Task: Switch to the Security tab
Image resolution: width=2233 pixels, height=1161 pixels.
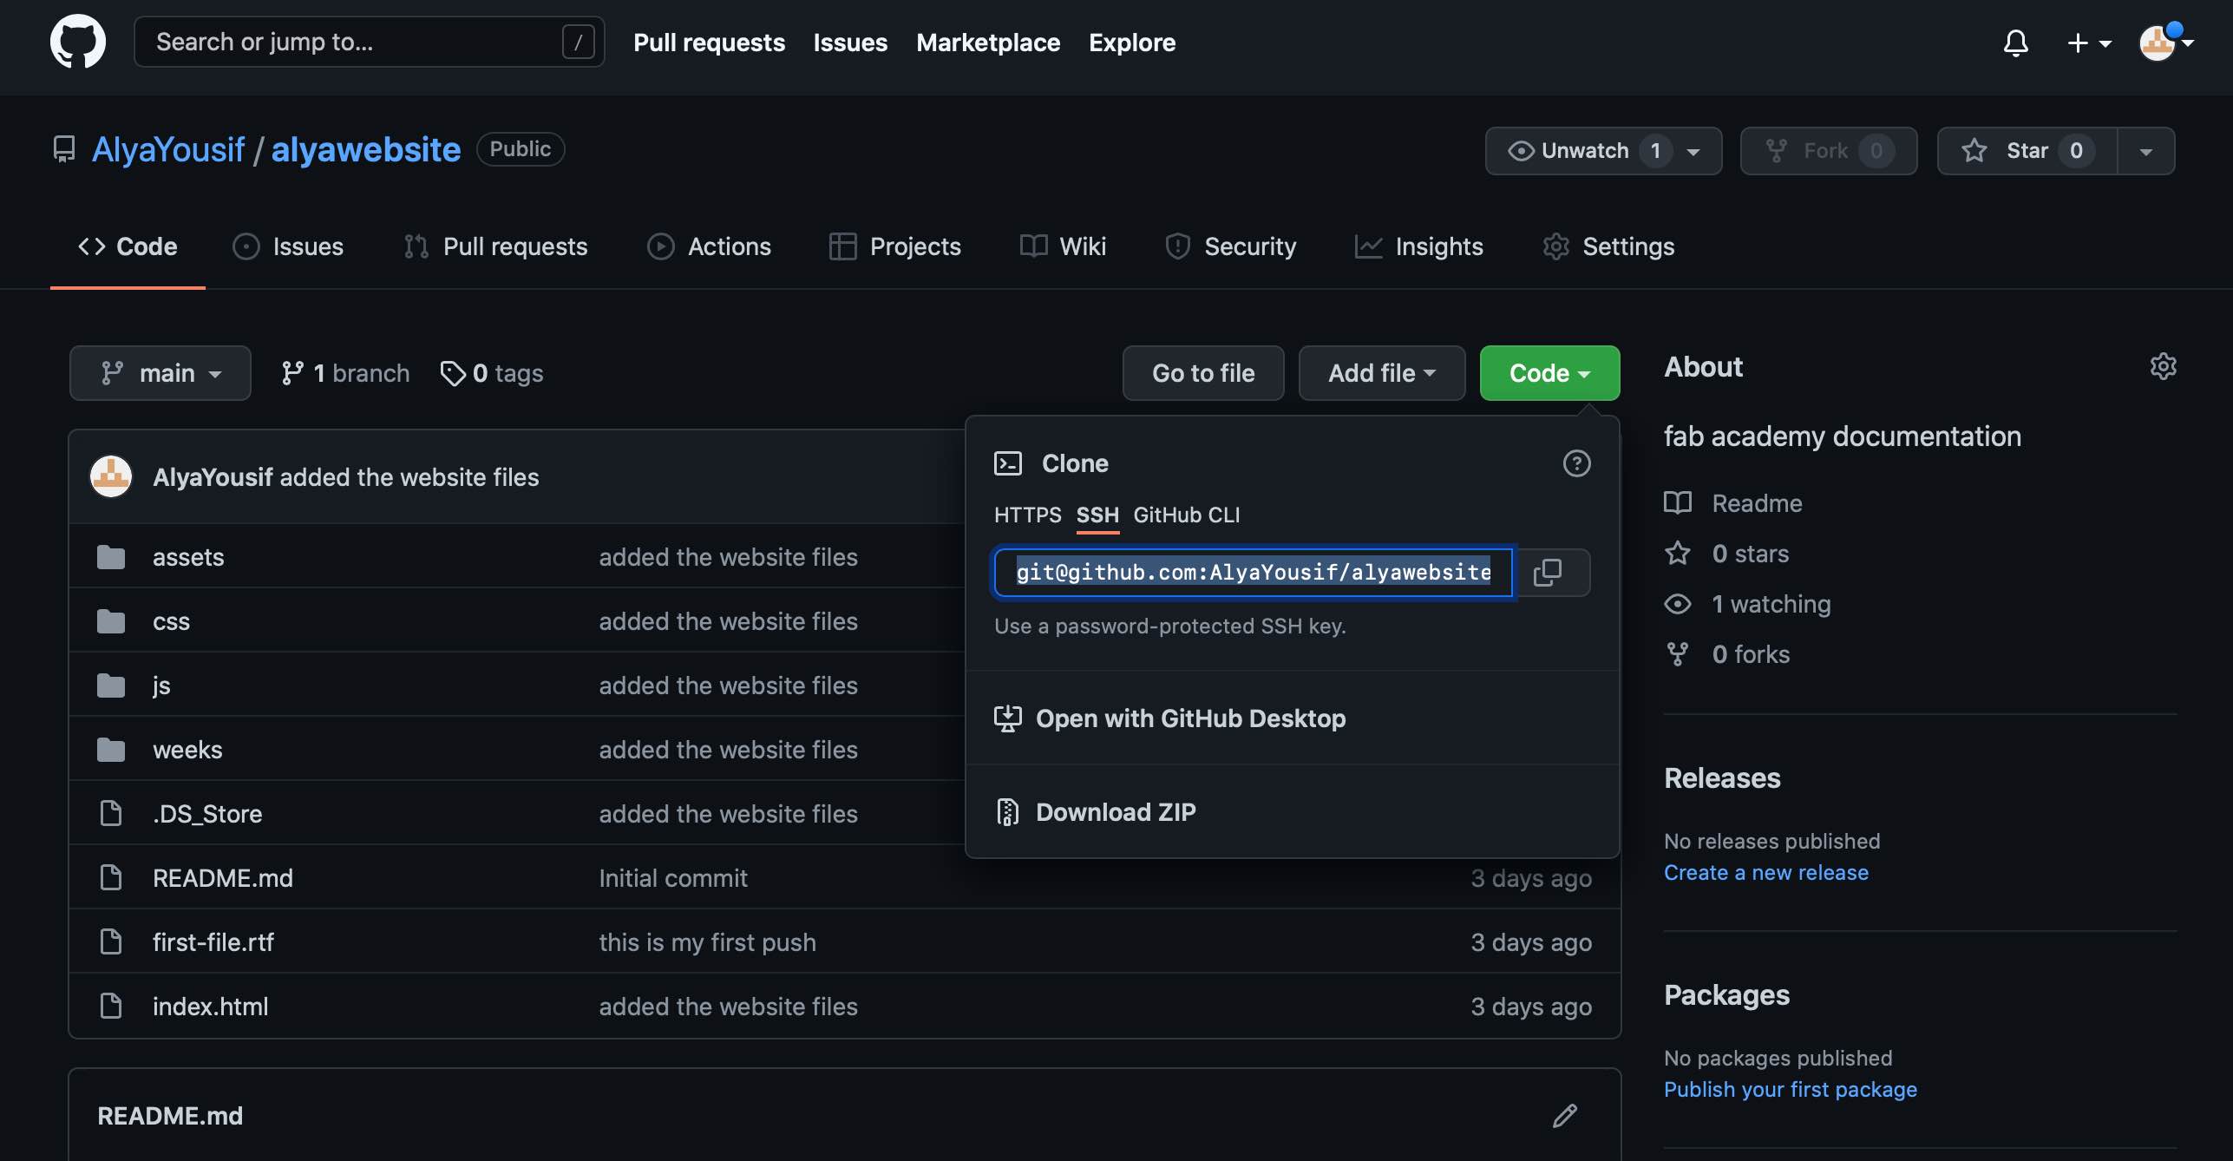Action: (1230, 246)
